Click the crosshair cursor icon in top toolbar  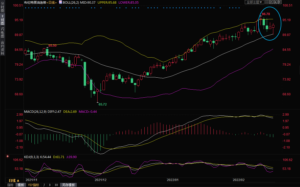267,2
